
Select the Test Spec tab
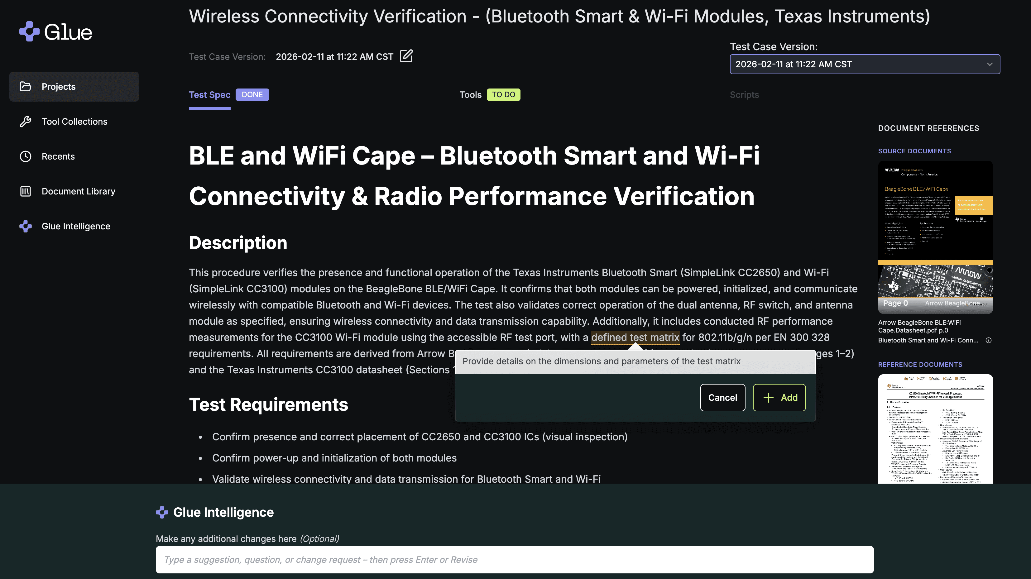(x=209, y=95)
